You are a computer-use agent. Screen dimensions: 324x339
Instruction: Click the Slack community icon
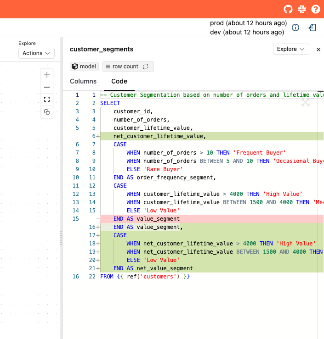click(302, 9)
